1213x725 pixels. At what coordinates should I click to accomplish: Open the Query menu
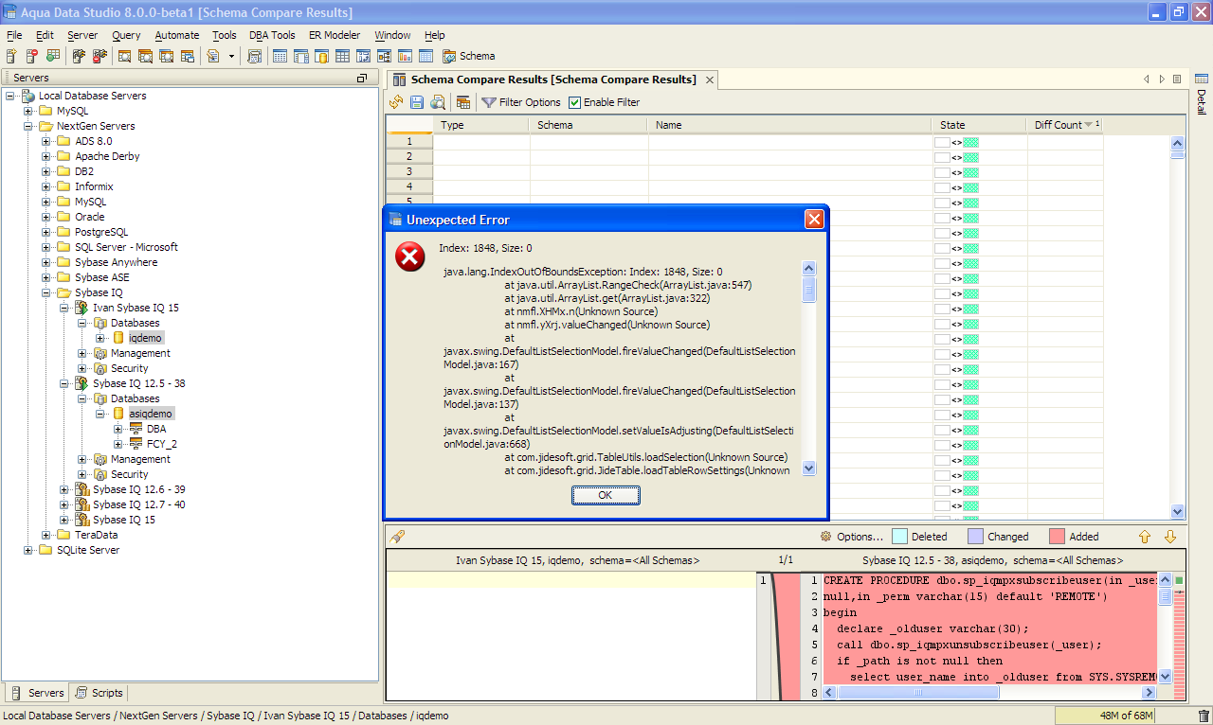(x=126, y=35)
